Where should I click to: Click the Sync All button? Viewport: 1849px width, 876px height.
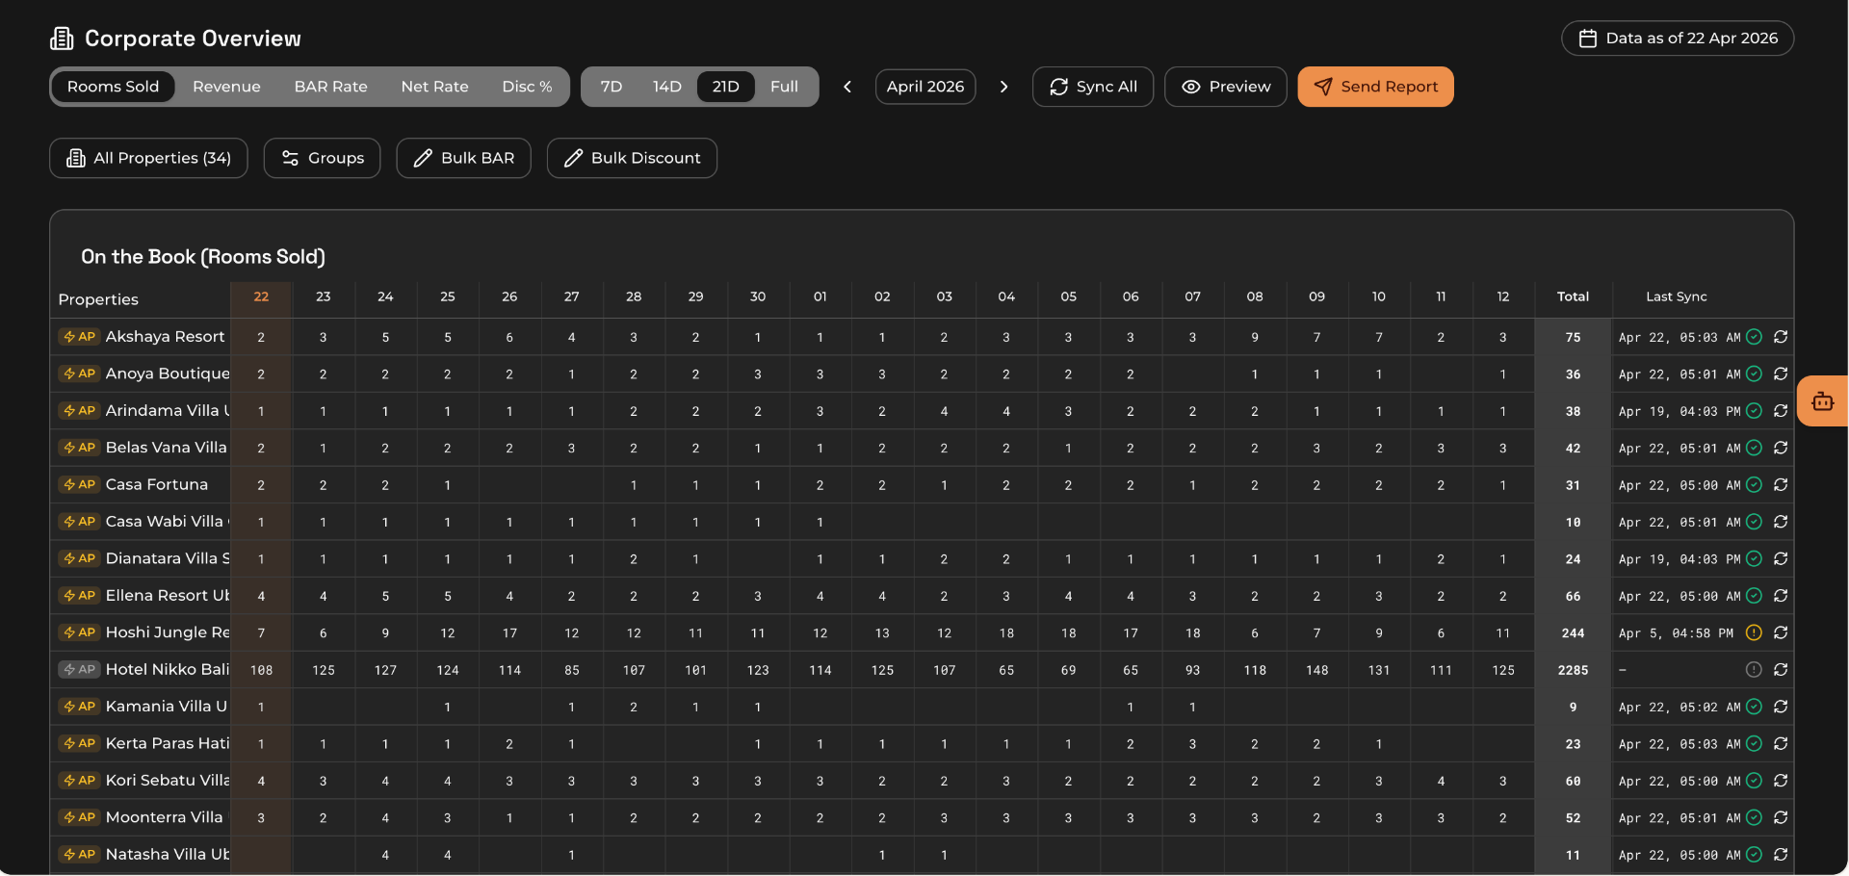coord(1093,87)
